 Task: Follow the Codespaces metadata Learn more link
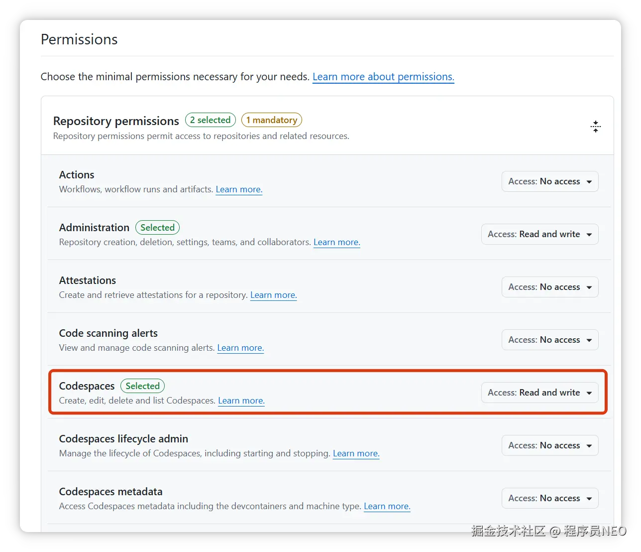(387, 506)
